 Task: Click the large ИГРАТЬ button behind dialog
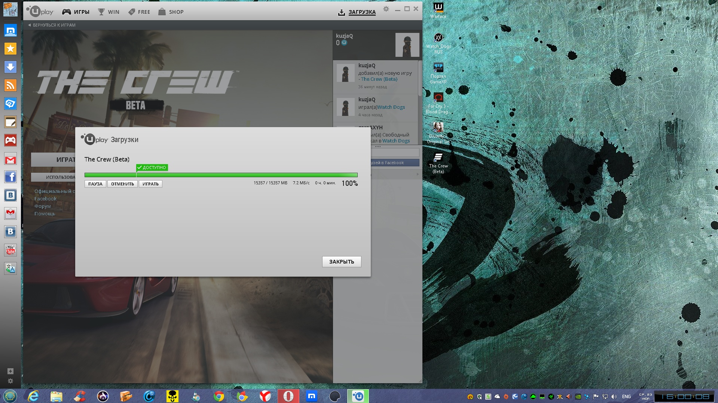pos(53,160)
